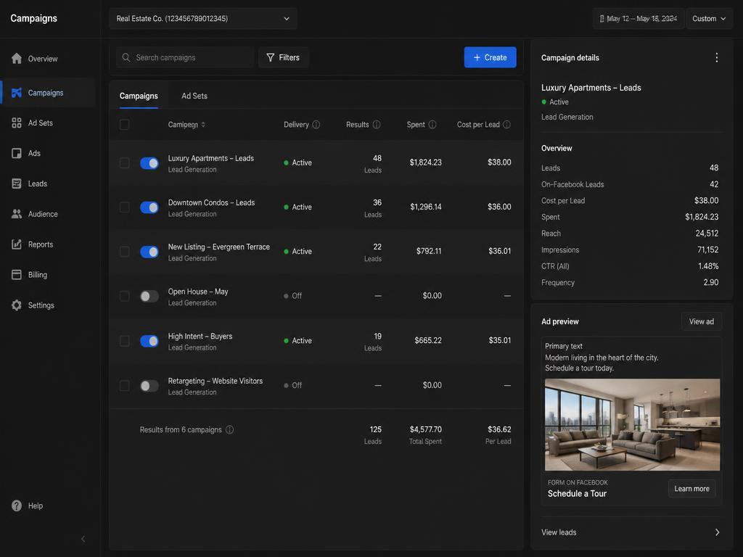Click the Help question mark icon
The width and height of the screenshot is (743, 557).
tap(17, 506)
